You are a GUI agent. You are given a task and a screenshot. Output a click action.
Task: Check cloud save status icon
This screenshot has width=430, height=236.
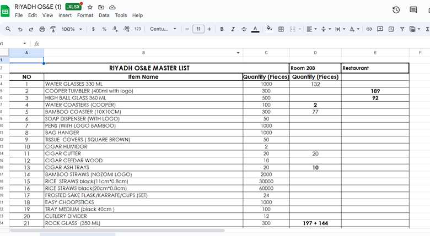(112, 7)
